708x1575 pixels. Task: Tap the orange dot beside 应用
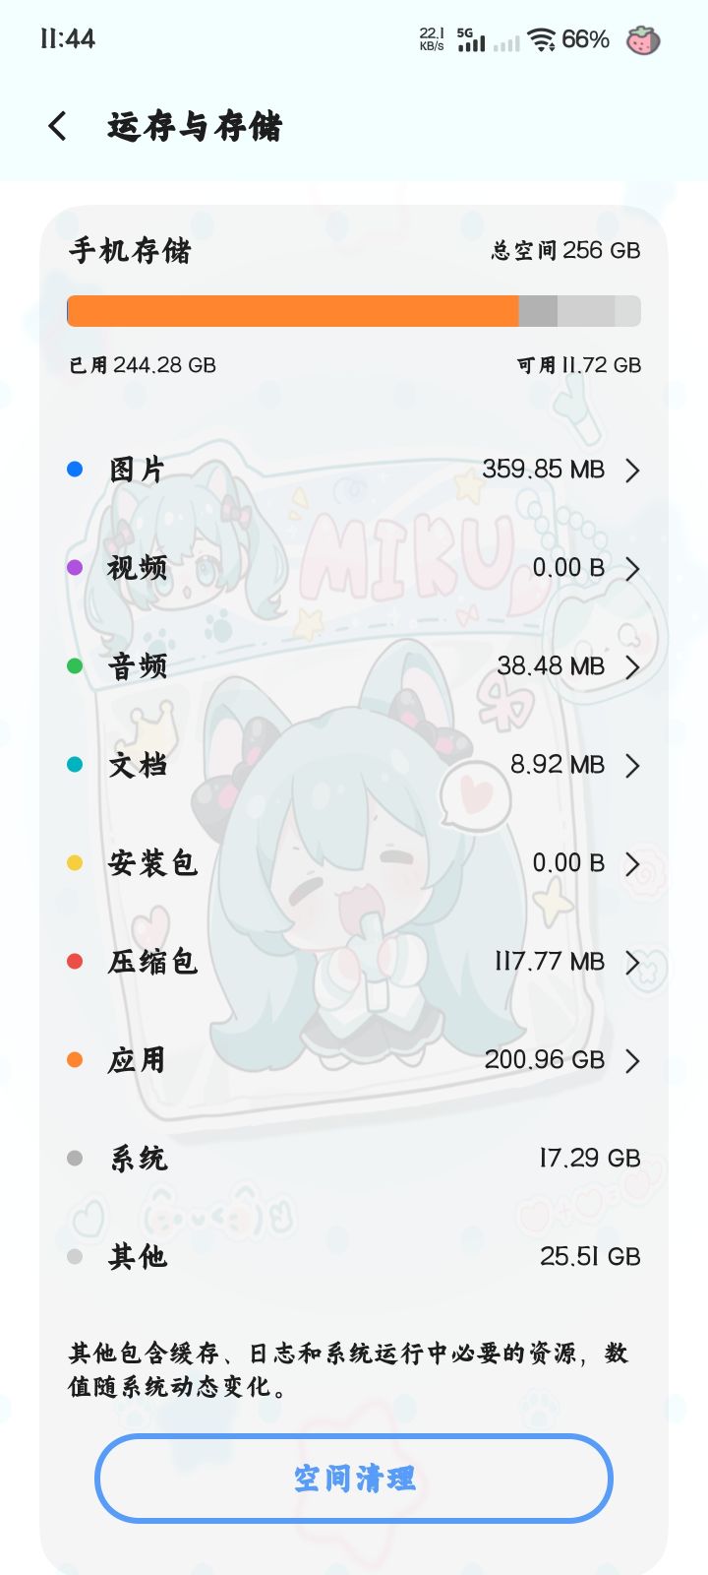(75, 1060)
